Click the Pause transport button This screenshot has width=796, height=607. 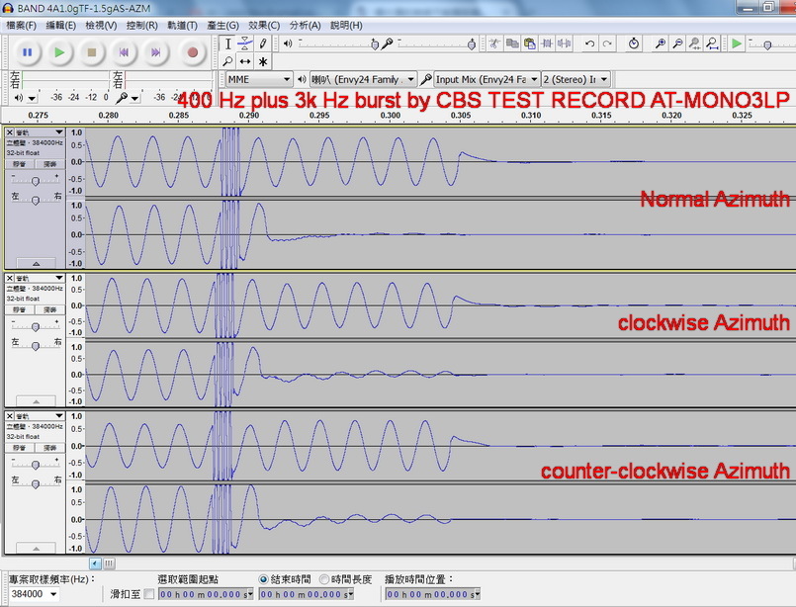(x=28, y=52)
